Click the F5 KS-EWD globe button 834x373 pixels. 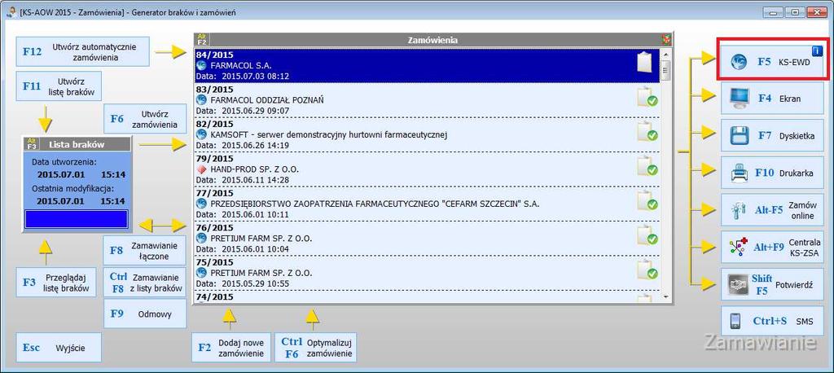click(772, 60)
